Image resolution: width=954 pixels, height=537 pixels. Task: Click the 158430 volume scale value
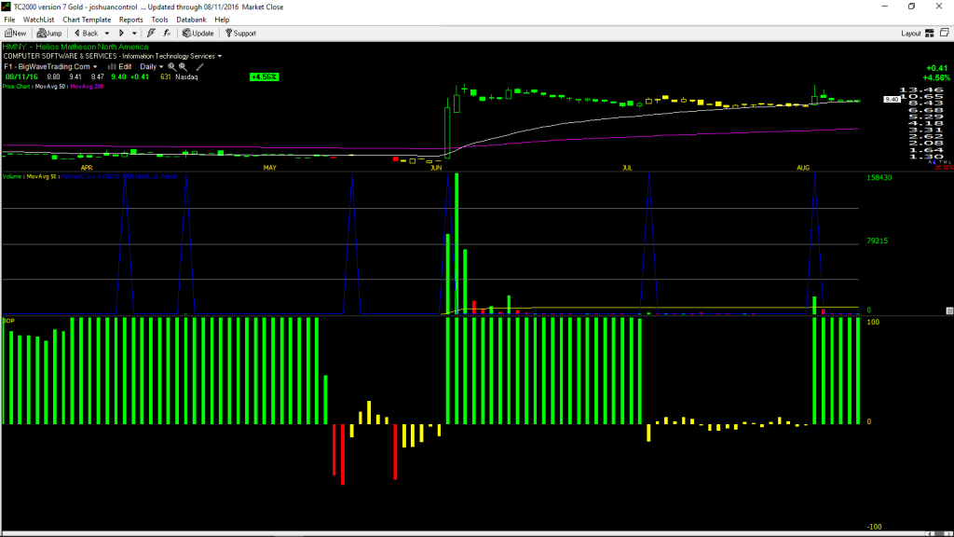[879, 178]
